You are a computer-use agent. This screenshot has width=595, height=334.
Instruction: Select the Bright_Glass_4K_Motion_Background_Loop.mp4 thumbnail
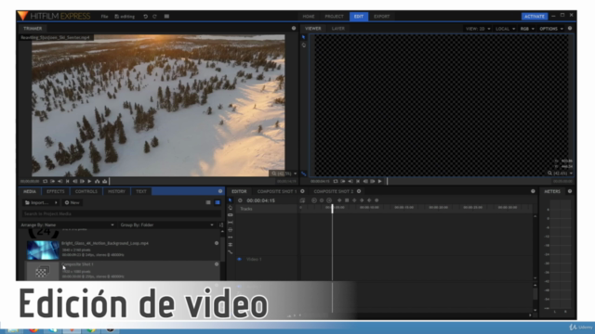43,250
